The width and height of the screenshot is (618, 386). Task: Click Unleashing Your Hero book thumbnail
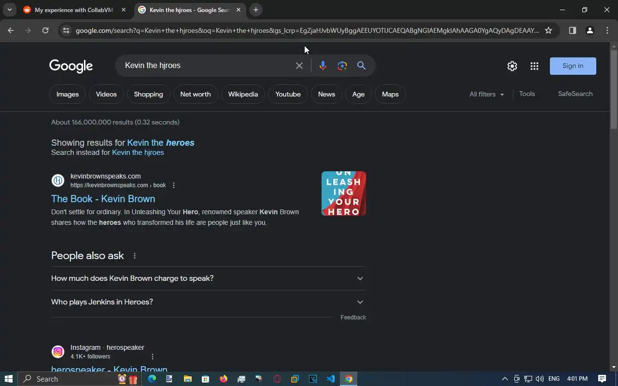tap(344, 193)
